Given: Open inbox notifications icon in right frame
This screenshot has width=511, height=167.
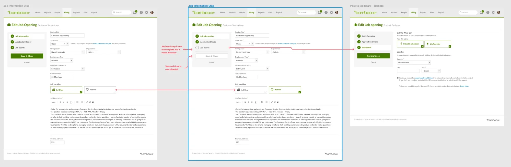Looking at the screenshot, I should [481, 12].
